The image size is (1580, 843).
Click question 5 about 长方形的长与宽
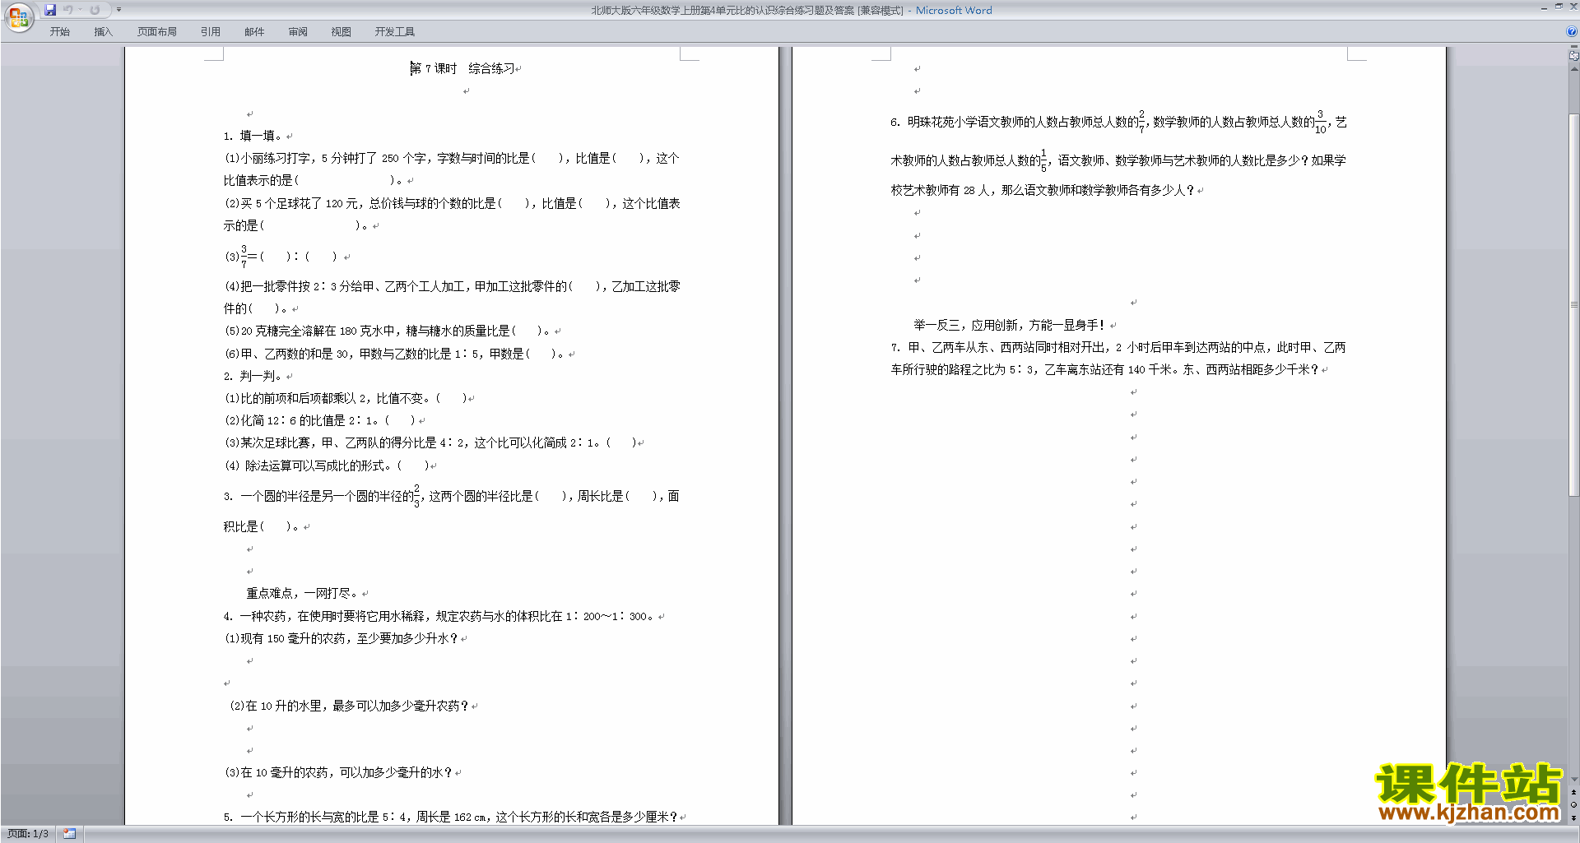pos(451,817)
